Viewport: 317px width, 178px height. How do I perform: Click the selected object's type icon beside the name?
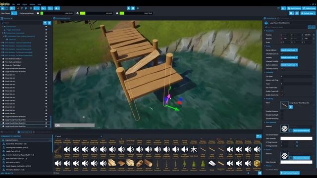click(x=266, y=23)
